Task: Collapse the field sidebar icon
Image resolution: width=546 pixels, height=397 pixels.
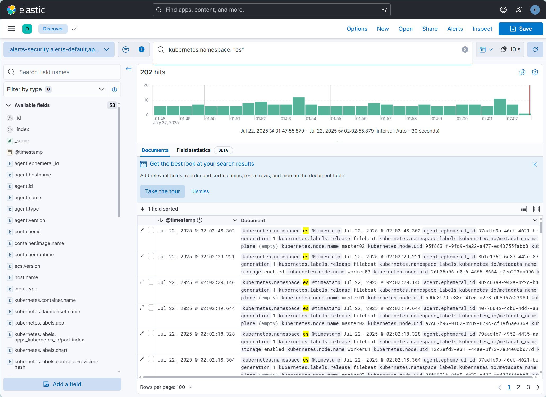Action: click(x=129, y=69)
